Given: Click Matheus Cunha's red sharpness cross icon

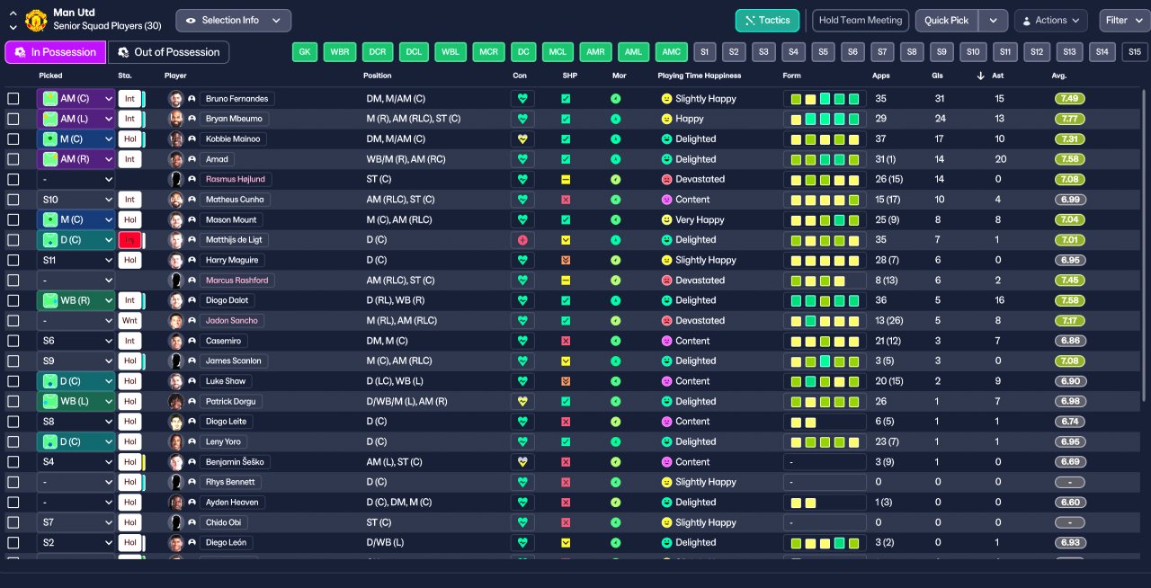Looking at the screenshot, I should [566, 200].
